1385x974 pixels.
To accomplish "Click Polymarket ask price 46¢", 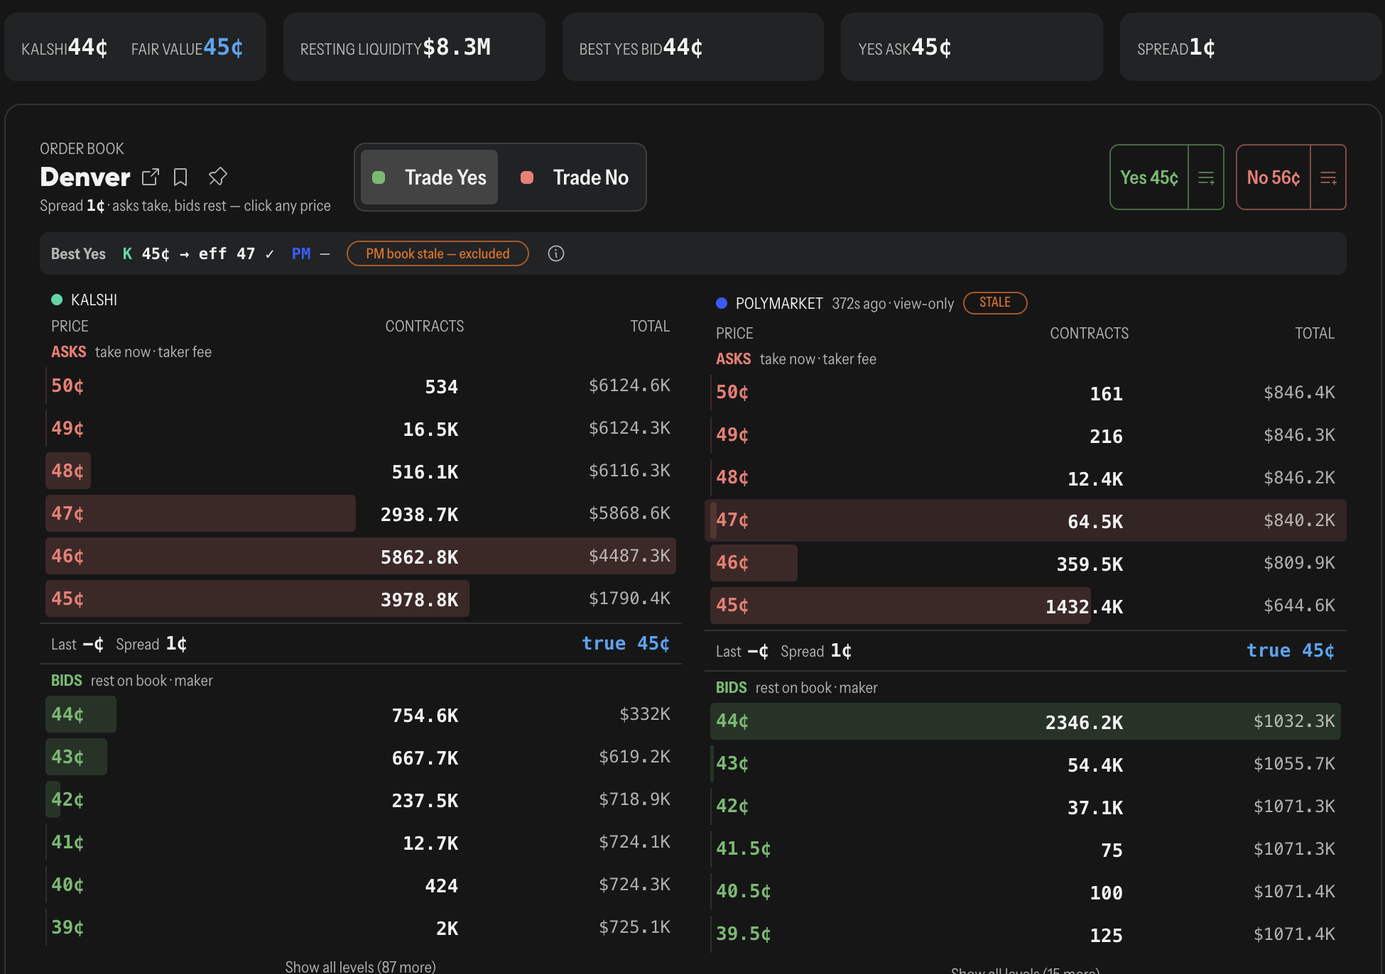I will pos(732,562).
